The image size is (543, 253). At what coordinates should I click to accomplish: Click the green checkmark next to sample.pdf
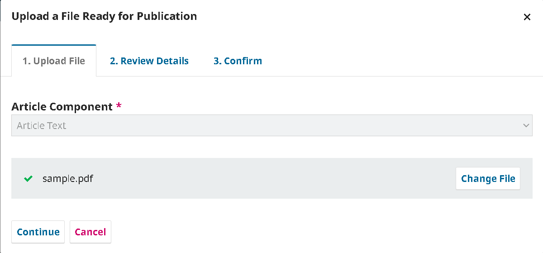pos(28,179)
